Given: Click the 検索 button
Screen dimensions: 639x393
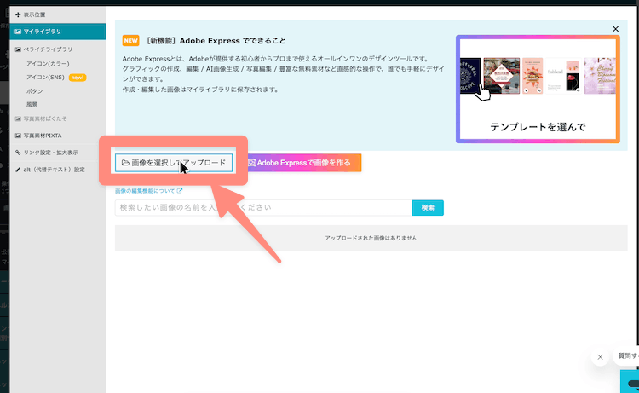Looking at the screenshot, I should [428, 208].
